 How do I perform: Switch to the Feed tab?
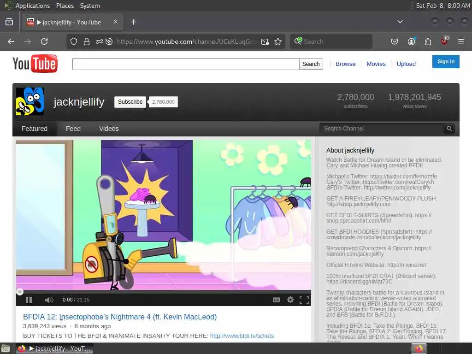coord(73,129)
